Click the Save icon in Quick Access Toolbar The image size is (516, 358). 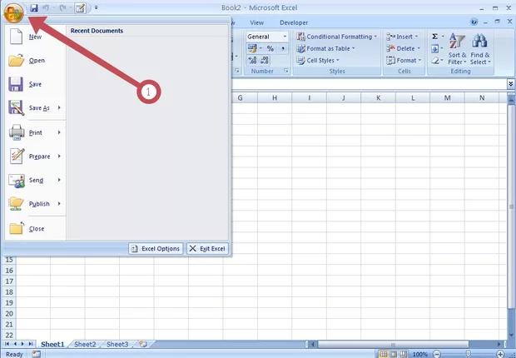(34, 7)
